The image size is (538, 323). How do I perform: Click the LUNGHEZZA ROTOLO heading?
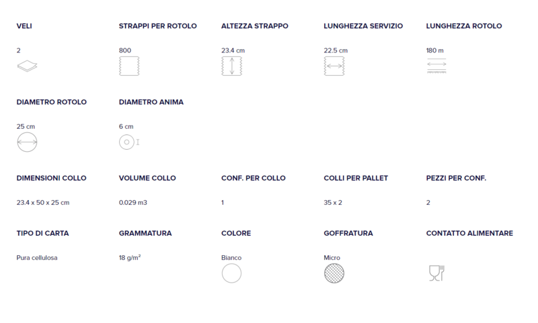tap(464, 26)
